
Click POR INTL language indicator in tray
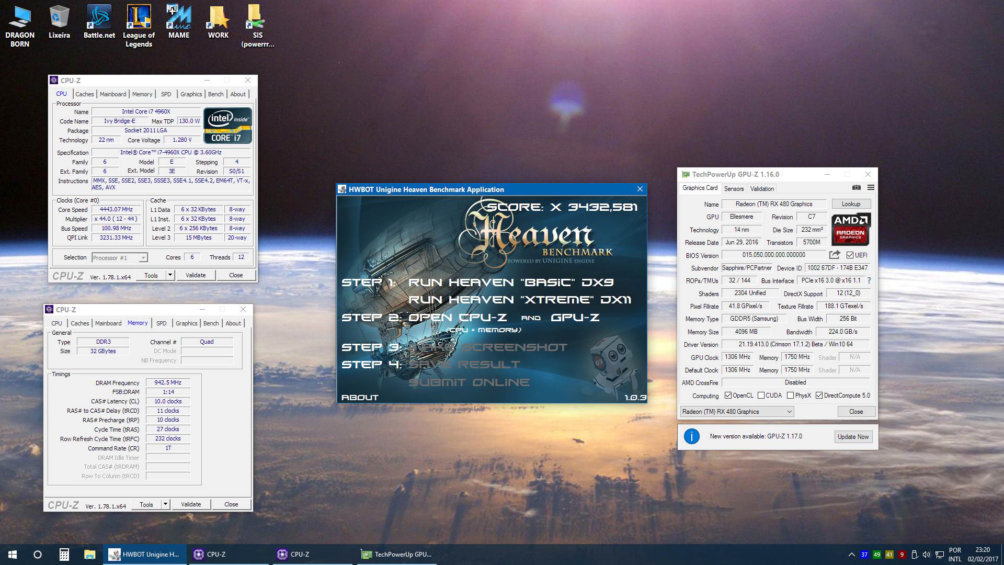click(x=955, y=555)
